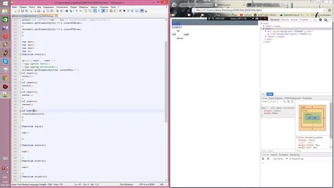The image size is (334, 188).
Task: Collapse fold marker at function sleft line
Action: click(21, 161)
